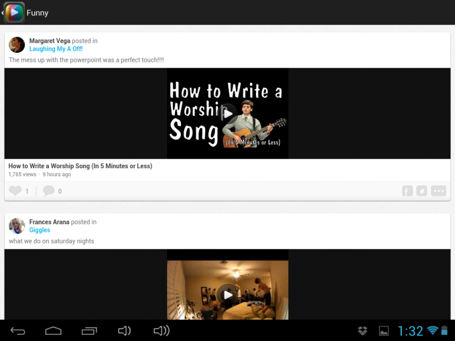Select the powerpoint caption text

86,60
